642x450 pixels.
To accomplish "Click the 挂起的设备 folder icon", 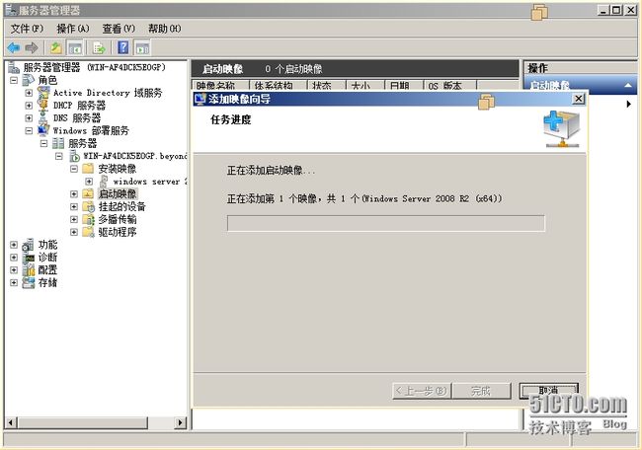I will [x=89, y=206].
